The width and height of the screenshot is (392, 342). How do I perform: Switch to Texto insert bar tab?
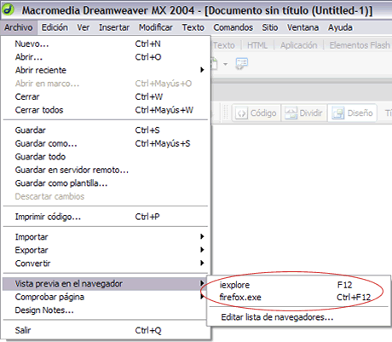coord(224,45)
